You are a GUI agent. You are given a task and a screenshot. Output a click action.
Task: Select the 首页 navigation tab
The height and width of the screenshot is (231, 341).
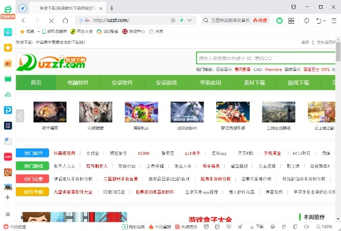pyautogui.click(x=36, y=83)
